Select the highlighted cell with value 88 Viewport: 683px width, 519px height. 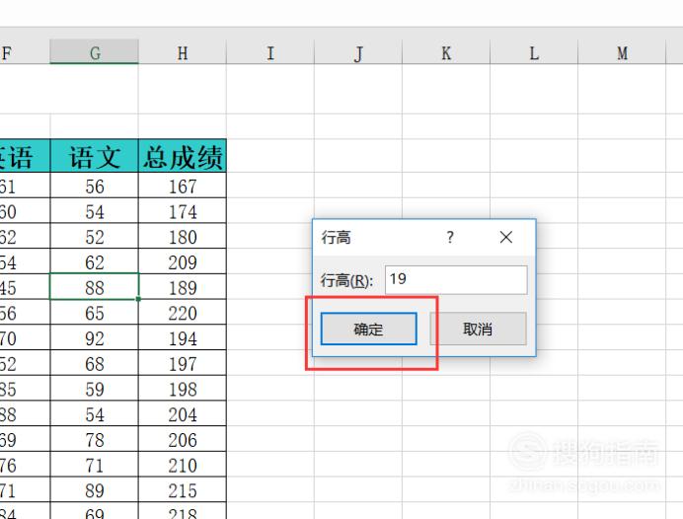click(95, 286)
